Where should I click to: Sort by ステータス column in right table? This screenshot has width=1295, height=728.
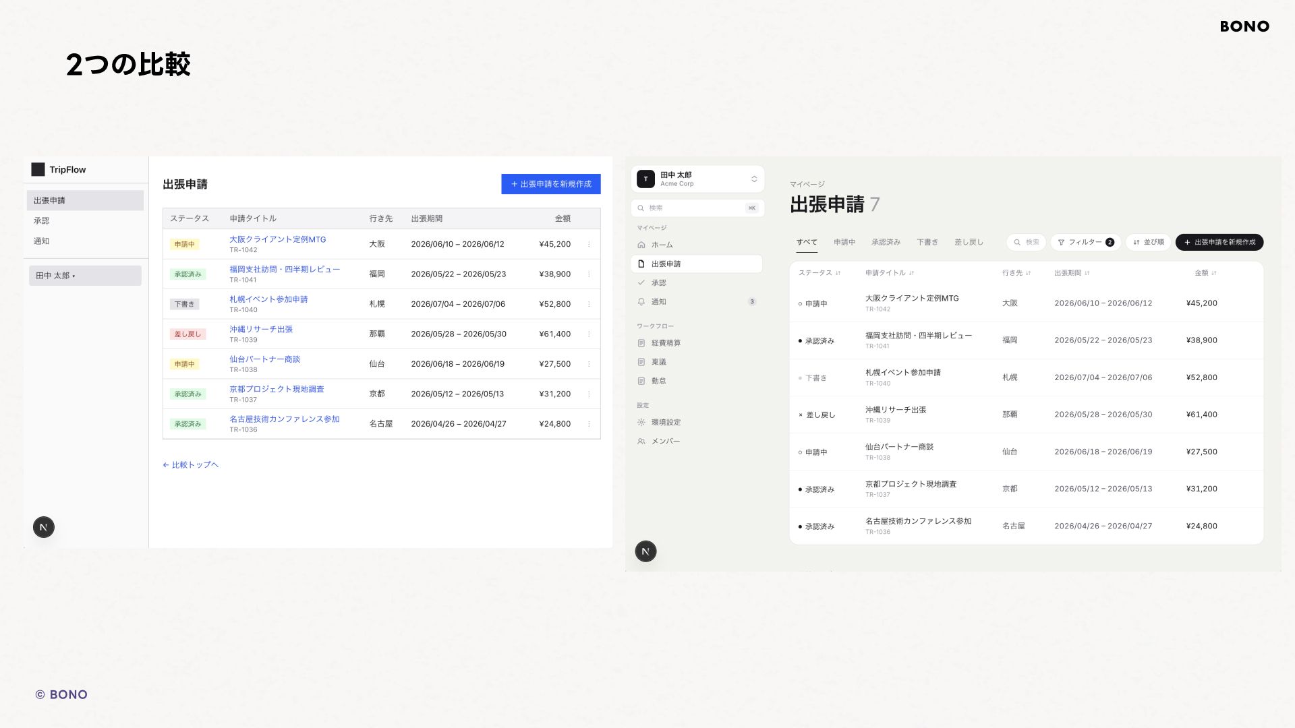(x=819, y=273)
